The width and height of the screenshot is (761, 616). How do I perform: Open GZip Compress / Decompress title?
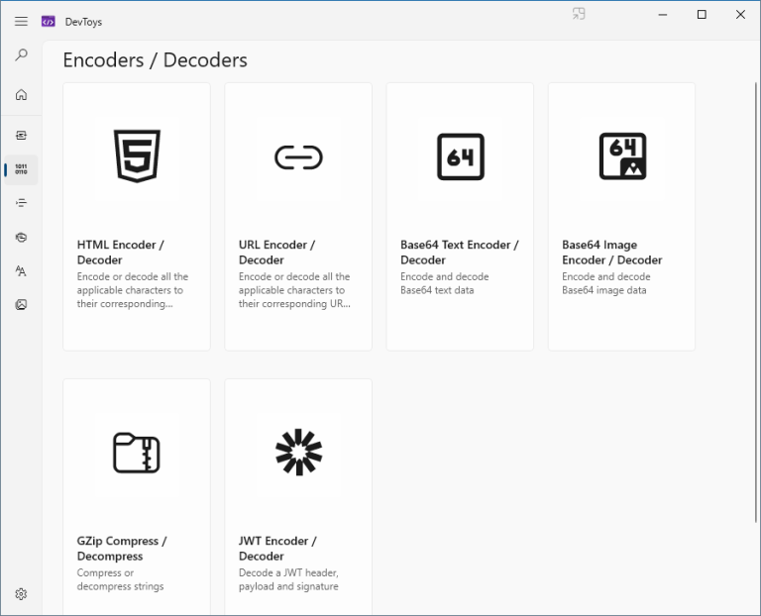click(122, 548)
